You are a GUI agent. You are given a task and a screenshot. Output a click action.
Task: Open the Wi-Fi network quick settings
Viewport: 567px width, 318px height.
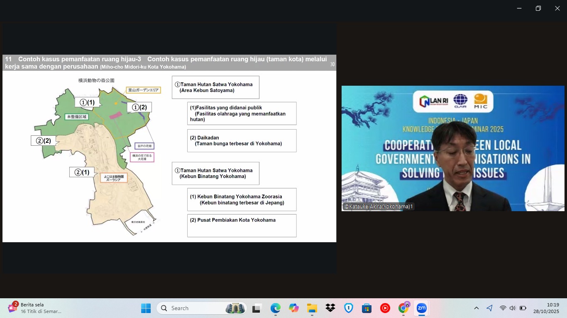[x=503, y=308]
